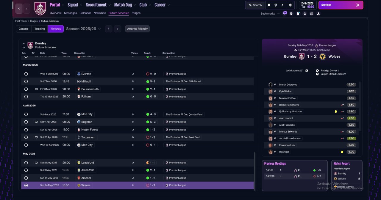The width and height of the screenshot is (381, 200).
Task: Open the Messages sub-menu item
Action: (70, 13)
